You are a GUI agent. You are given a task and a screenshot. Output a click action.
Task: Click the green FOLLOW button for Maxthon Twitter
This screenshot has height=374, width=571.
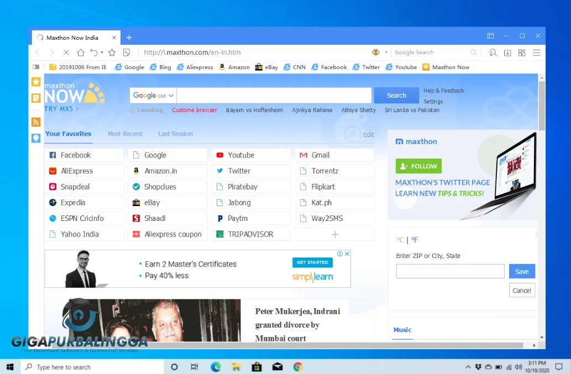(x=418, y=166)
